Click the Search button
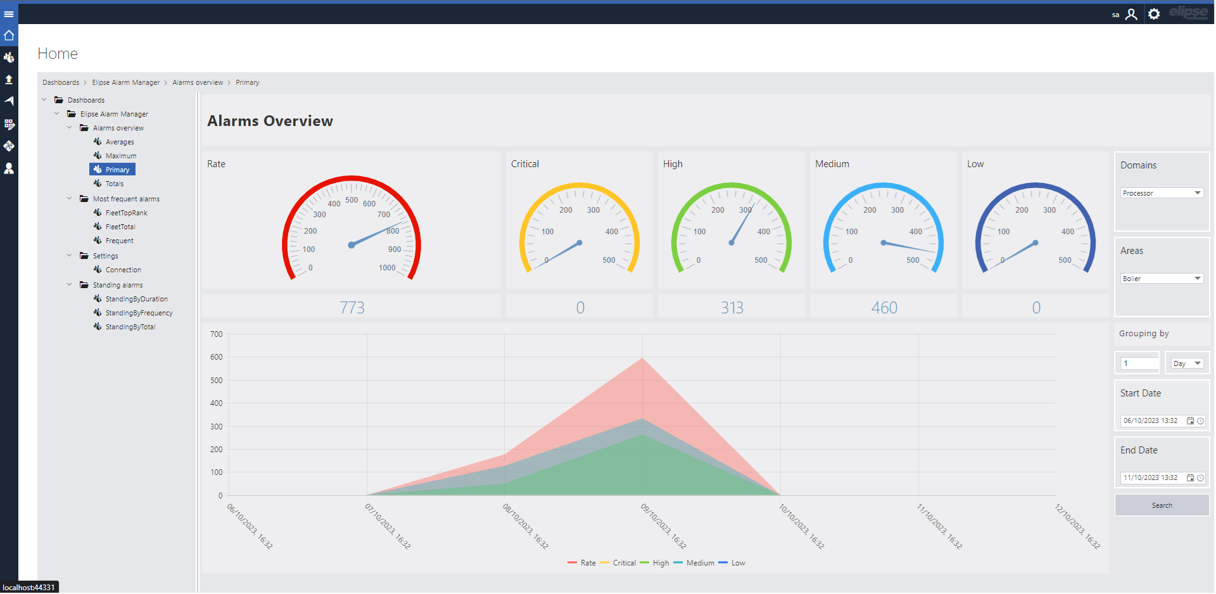This screenshot has width=1216, height=594. click(x=1162, y=505)
